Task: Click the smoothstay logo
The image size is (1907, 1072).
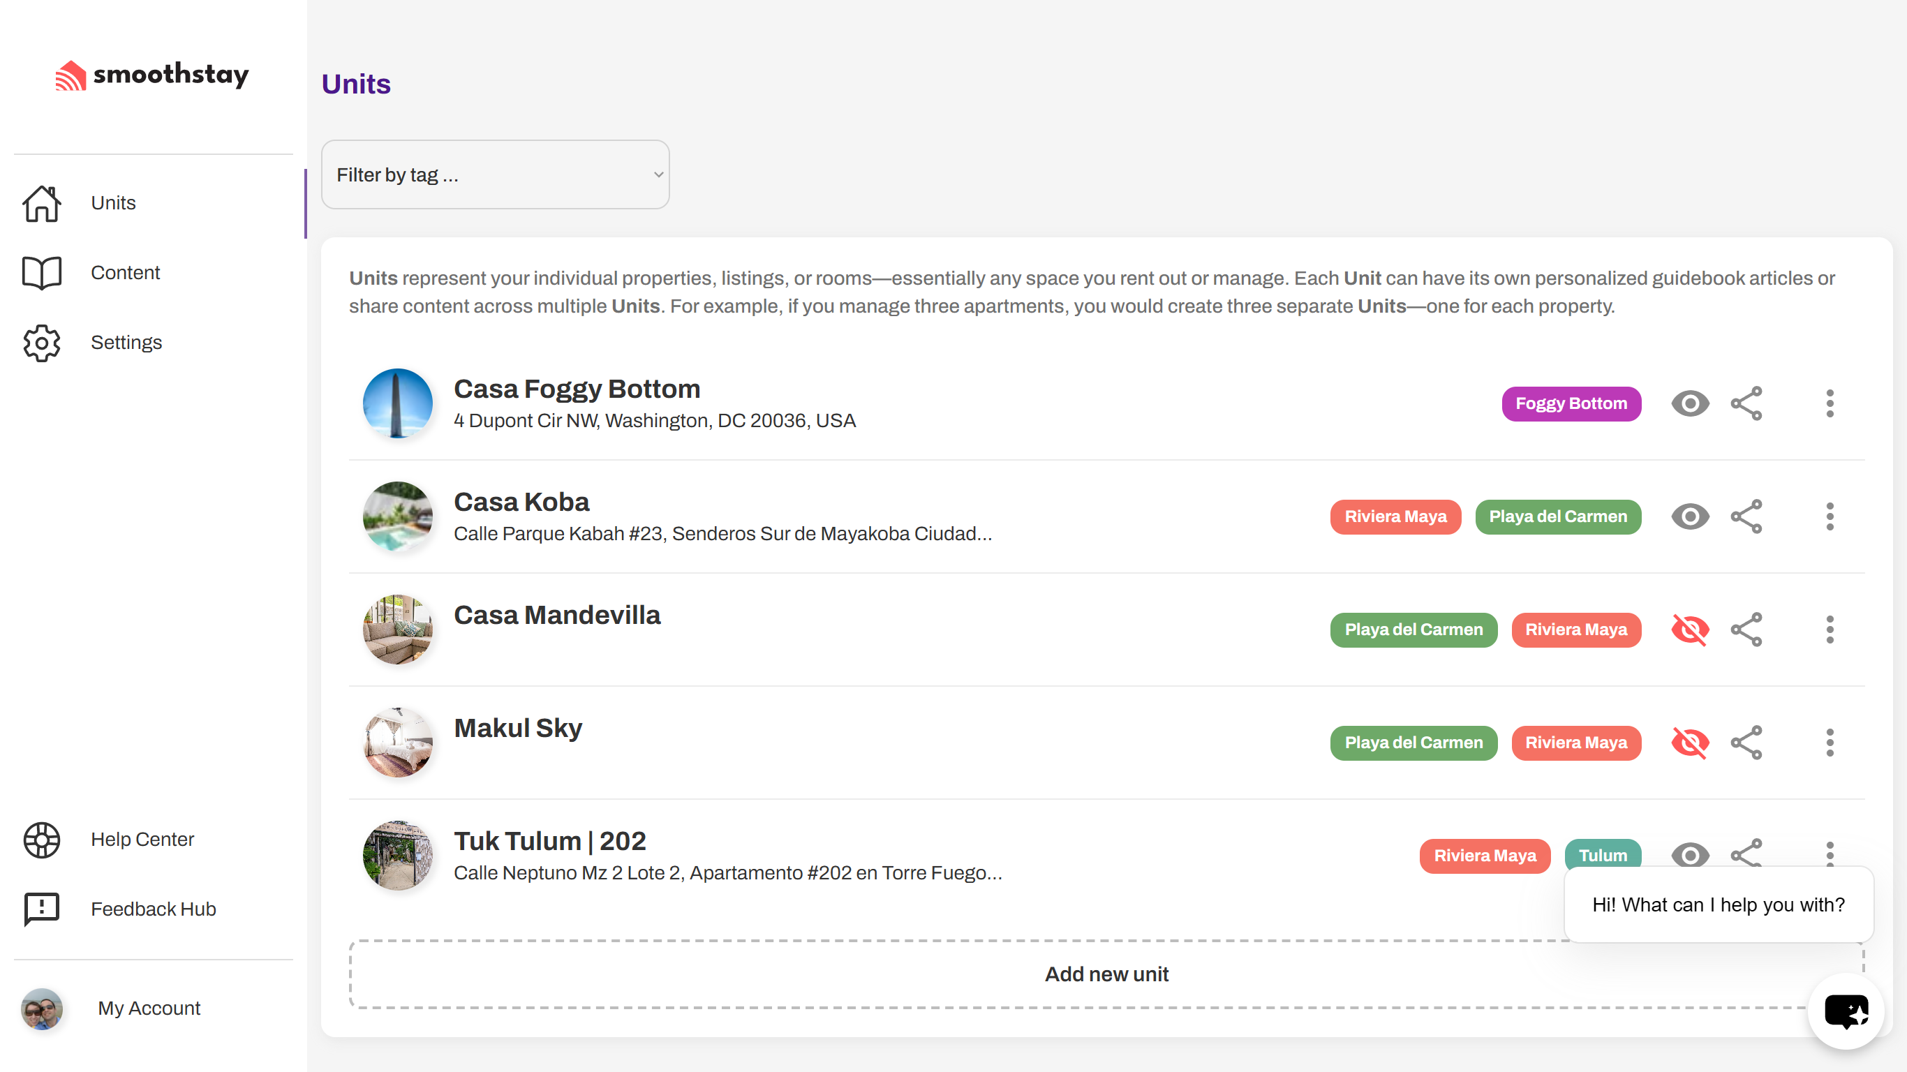Action: point(152,75)
